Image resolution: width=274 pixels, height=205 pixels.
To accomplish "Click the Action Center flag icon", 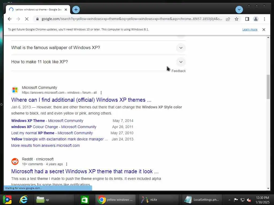I will pyautogui.click(x=236, y=200).
